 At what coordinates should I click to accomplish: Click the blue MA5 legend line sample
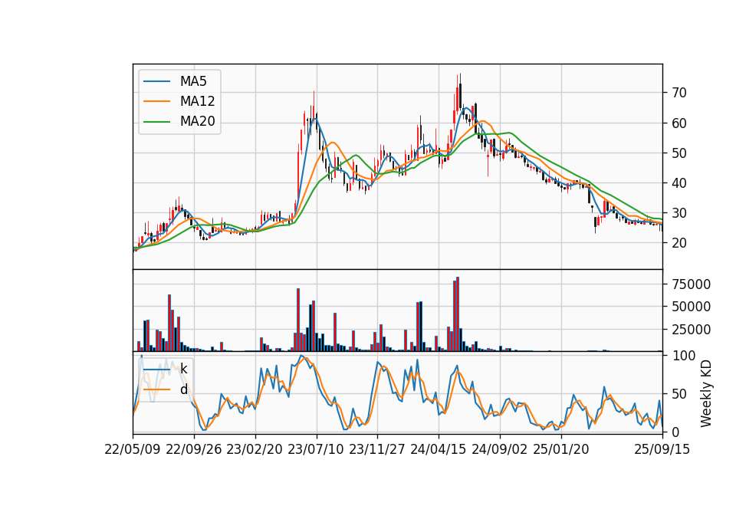[156, 81]
